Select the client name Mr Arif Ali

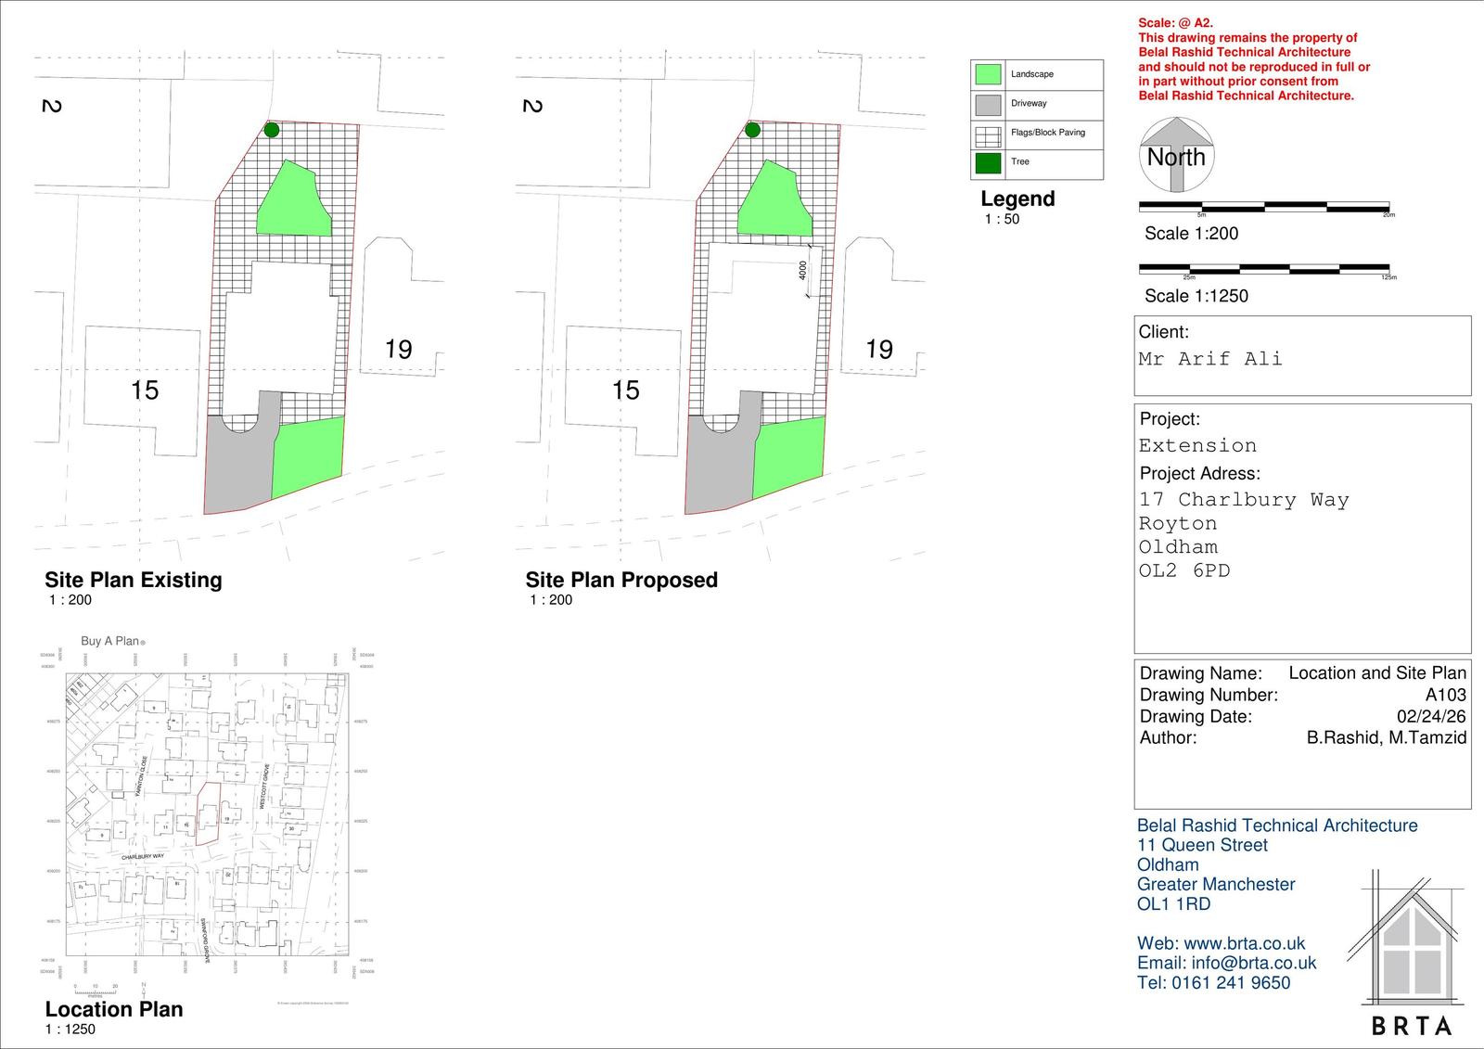1210,359
